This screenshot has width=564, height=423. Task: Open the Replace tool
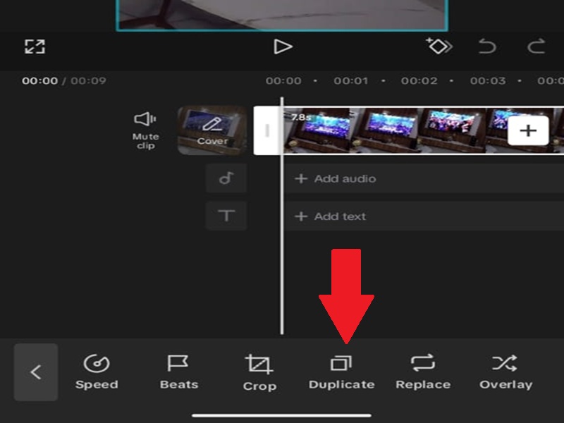pyautogui.click(x=423, y=372)
